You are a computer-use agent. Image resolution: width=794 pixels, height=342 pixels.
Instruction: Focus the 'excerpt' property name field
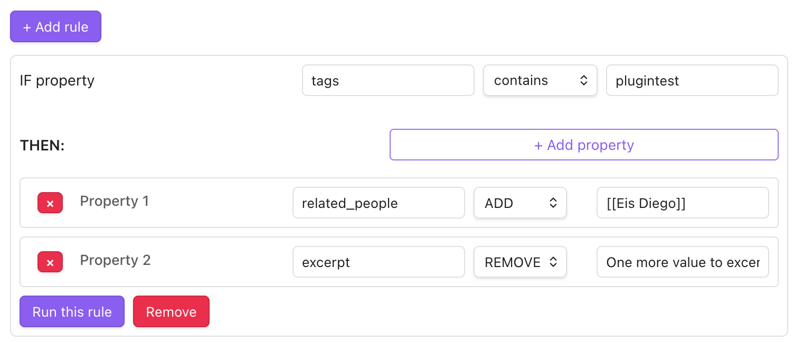coord(379,262)
